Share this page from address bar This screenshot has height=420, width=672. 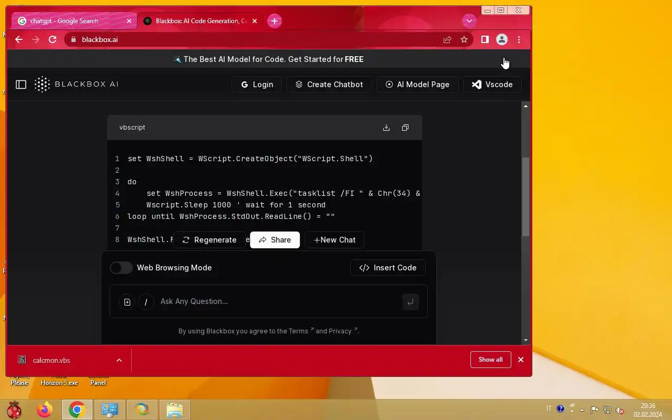(447, 39)
